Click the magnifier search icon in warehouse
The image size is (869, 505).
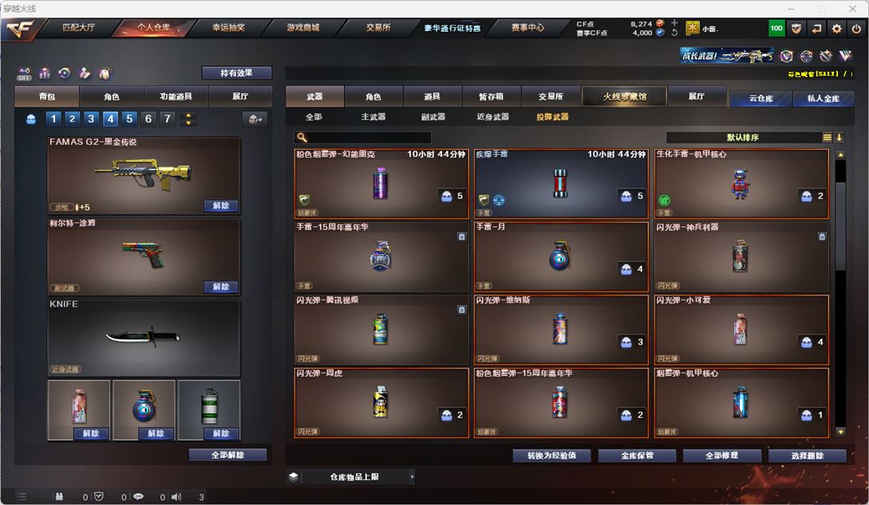(302, 137)
